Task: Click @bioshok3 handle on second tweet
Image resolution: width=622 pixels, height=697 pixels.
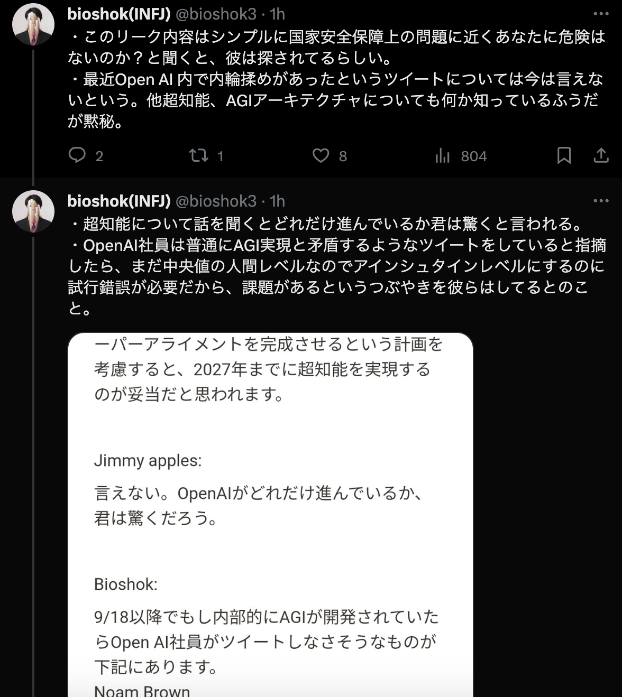Action: click(215, 201)
